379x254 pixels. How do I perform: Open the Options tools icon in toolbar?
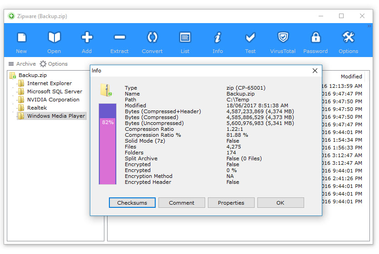coord(348,38)
